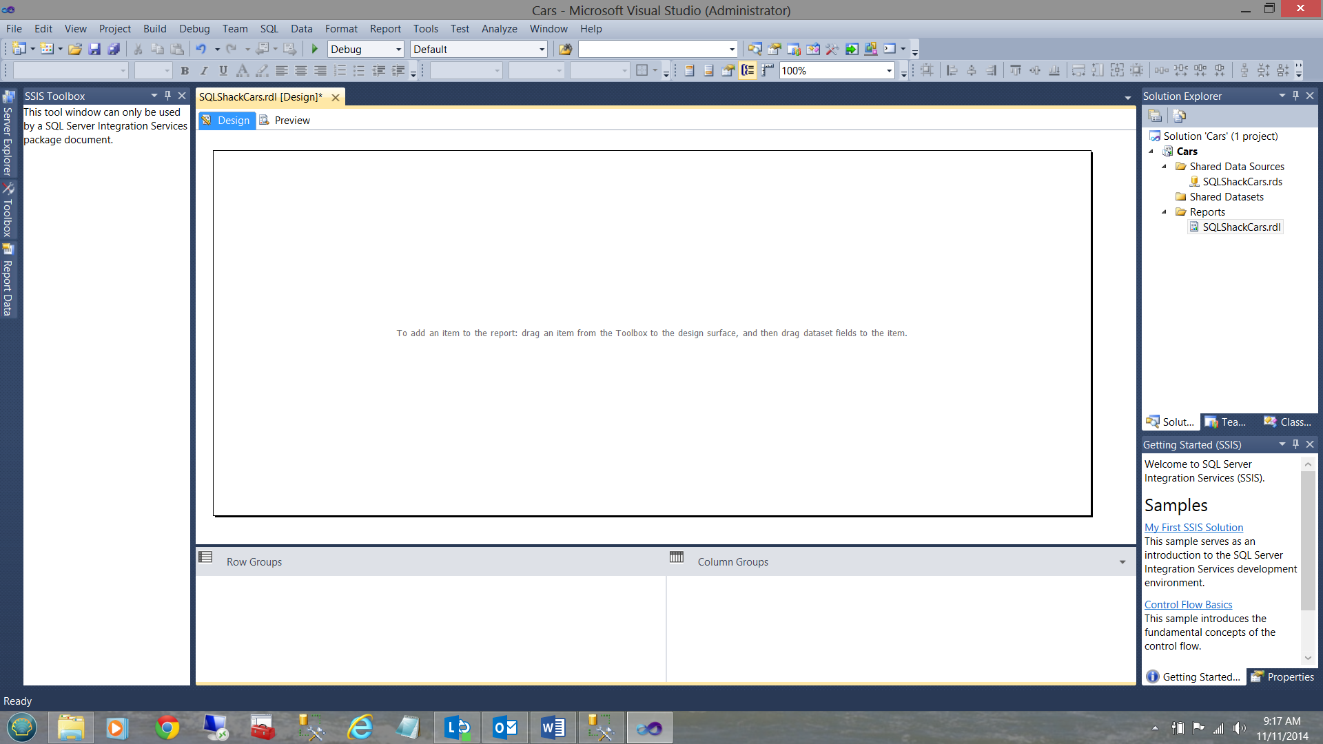This screenshot has height=744, width=1323.
Task: Open the Format menu
Action: click(341, 28)
